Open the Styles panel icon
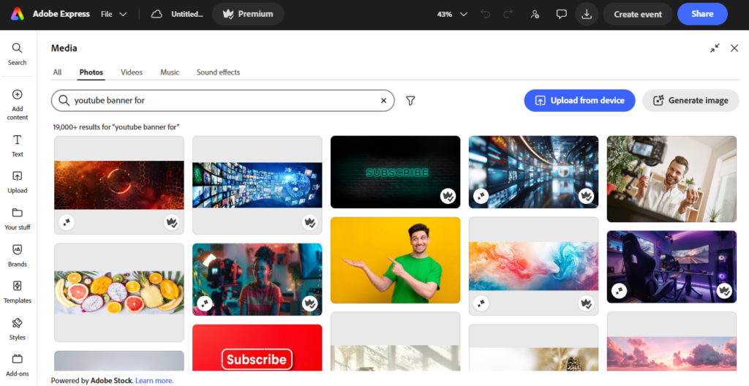The image size is (749, 386). [x=18, y=329]
